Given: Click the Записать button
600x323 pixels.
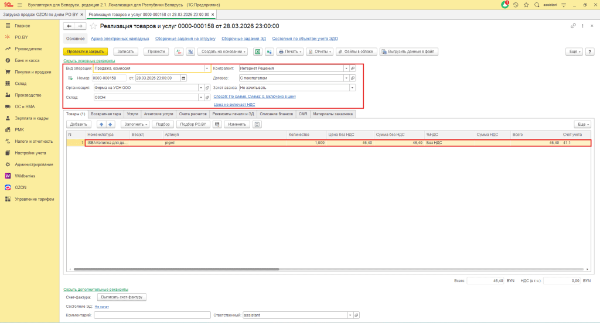Looking at the screenshot, I should click(x=125, y=51).
